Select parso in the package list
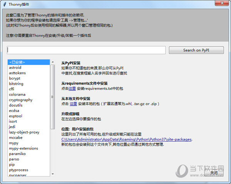This screenshot has height=184, width=231. (28, 159)
